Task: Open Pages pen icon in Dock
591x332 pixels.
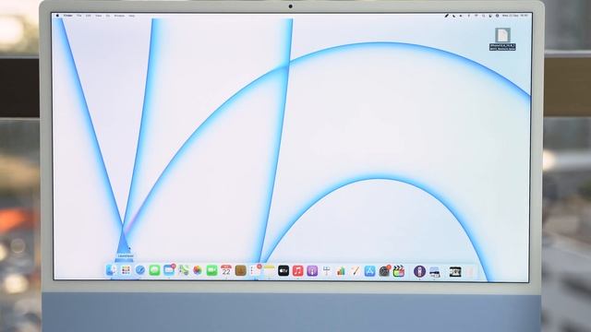Action: click(x=355, y=271)
